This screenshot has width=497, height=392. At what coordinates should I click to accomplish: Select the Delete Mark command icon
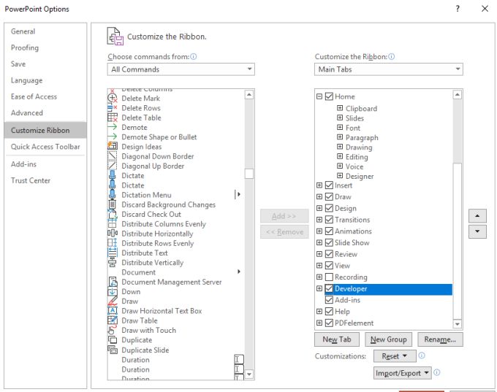[x=113, y=98]
